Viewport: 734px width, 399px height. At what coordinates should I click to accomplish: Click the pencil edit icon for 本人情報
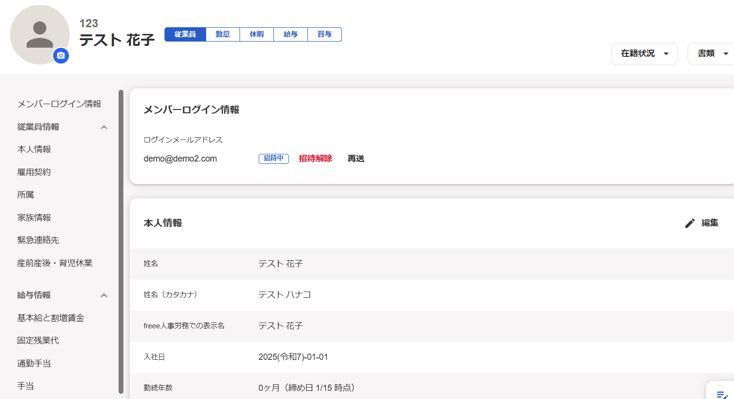tap(690, 223)
